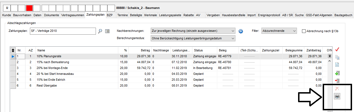This screenshot has height=112, width=354.
Task: Open the Vertragssummen tab
Action: tap(72, 15)
